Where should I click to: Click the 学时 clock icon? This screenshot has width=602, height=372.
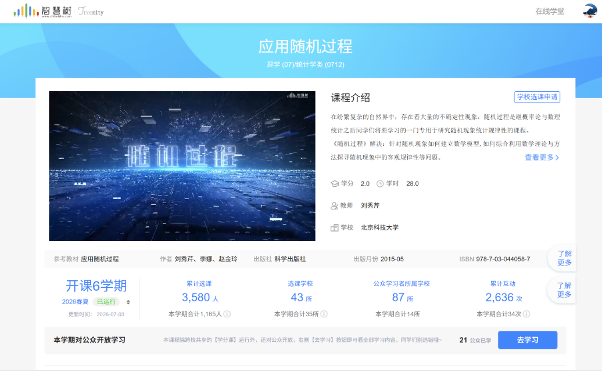click(379, 184)
